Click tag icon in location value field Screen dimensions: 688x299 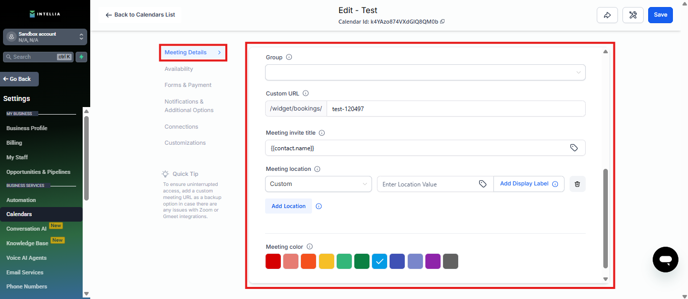pyautogui.click(x=482, y=184)
